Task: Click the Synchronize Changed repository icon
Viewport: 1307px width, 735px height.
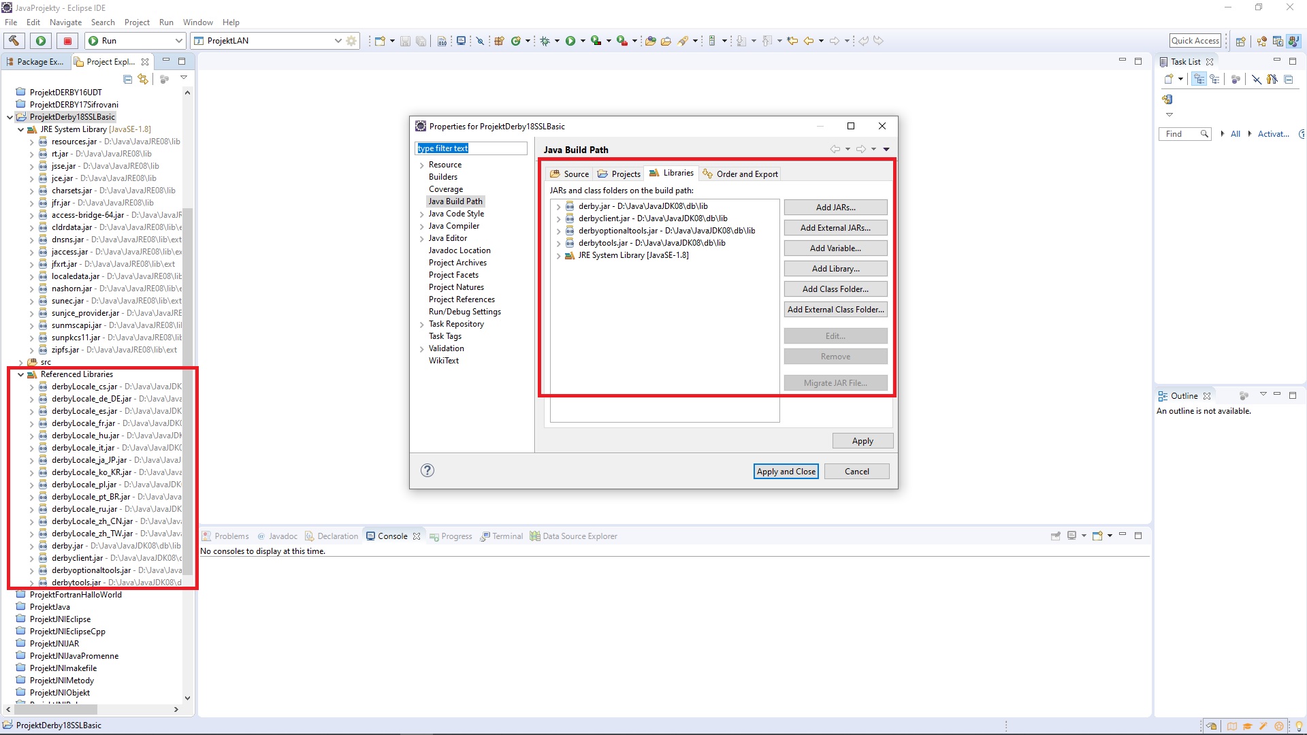Action: coord(1167,99)
